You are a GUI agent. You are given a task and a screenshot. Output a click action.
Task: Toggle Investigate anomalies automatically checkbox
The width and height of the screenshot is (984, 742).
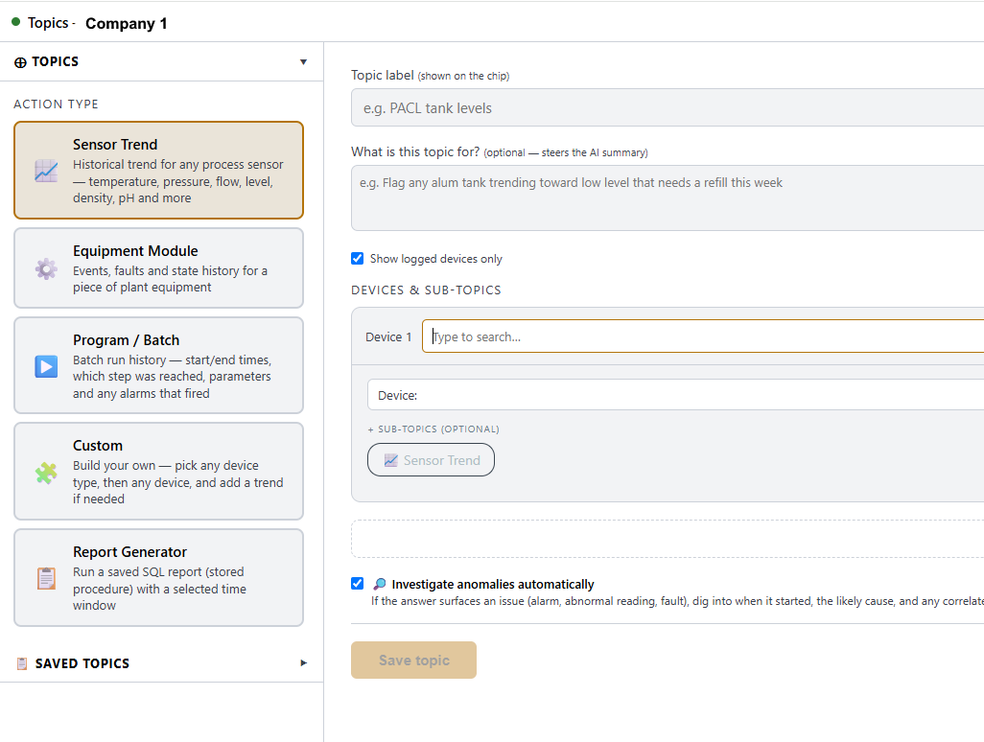357,583
